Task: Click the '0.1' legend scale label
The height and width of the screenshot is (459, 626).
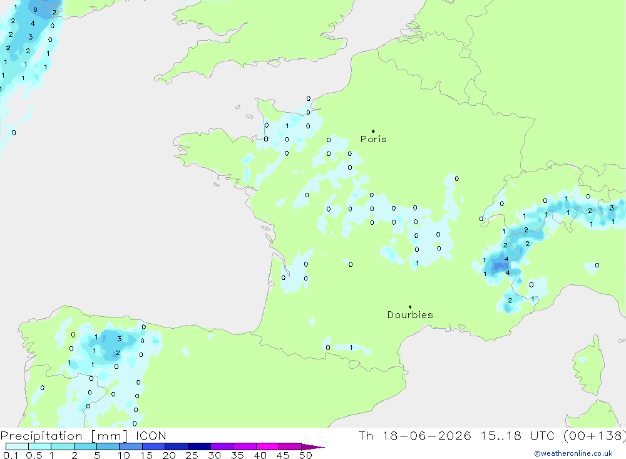Action: pos(11,455)
